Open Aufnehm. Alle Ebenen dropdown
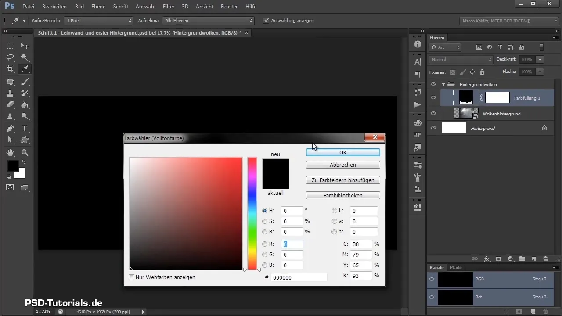This screenshot has width=562, height=316. point(208,21)
